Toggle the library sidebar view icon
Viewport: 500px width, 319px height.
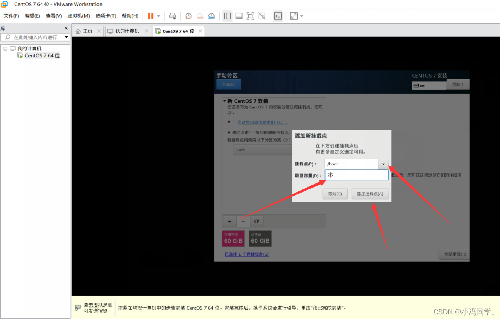click(228, 16)
